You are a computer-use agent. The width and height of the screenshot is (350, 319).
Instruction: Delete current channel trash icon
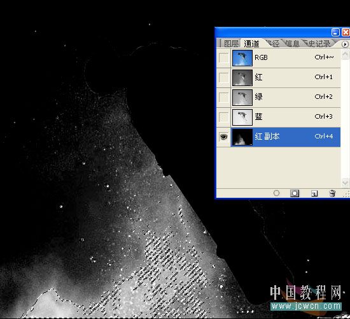(332, 193)
